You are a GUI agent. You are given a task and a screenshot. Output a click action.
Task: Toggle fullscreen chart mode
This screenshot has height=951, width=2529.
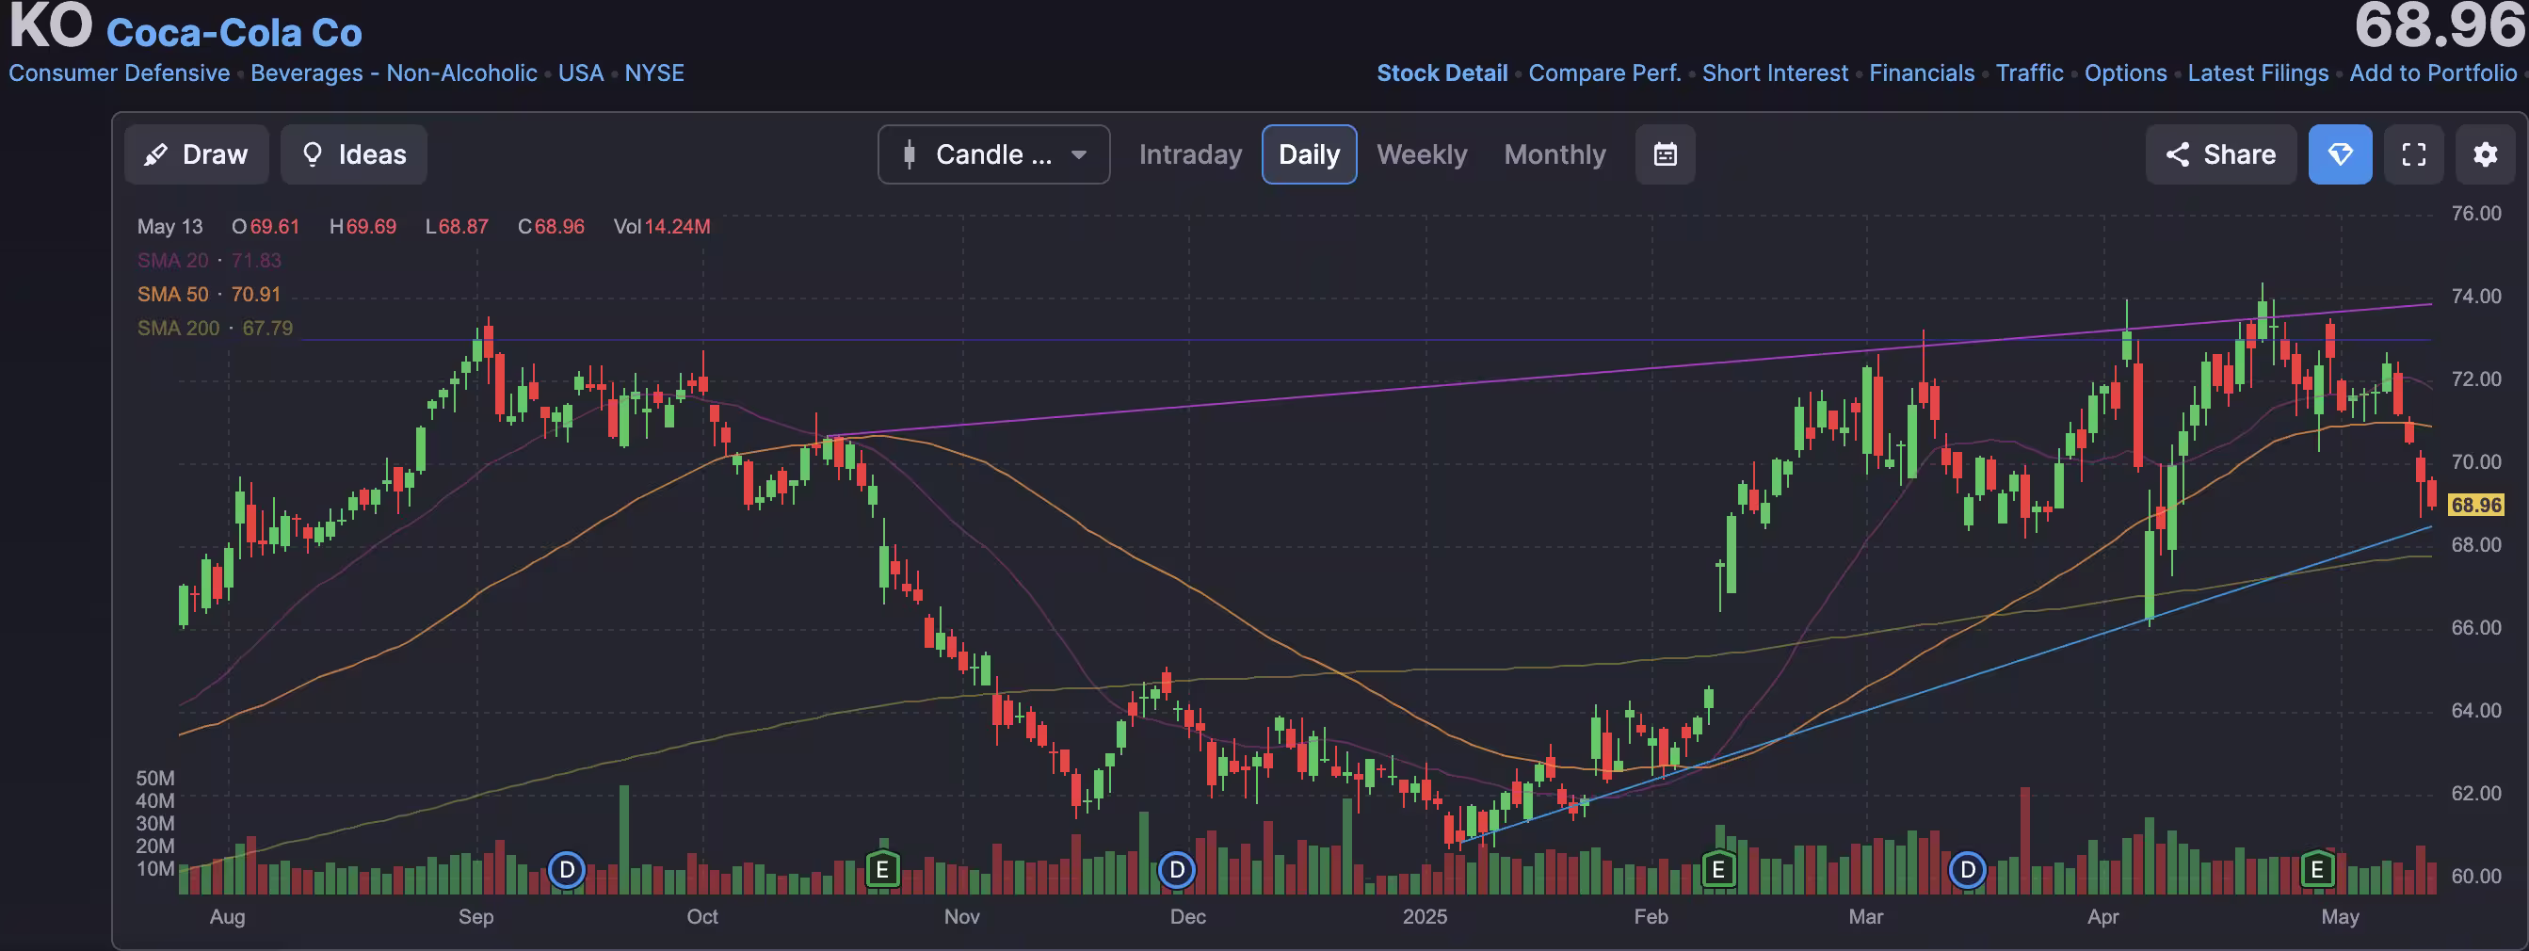(2413, 154)
